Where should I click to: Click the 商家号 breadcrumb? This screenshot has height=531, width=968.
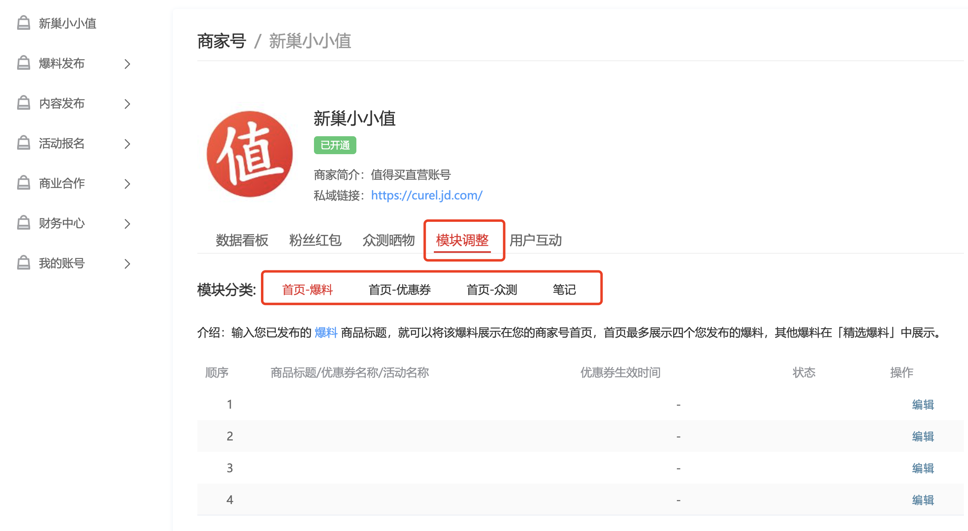point(222,41)
